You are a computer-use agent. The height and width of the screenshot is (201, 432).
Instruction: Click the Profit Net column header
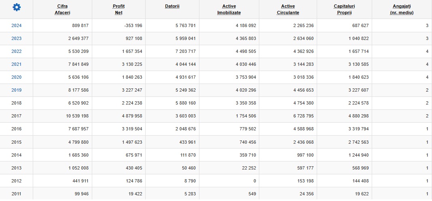[119, 9]
